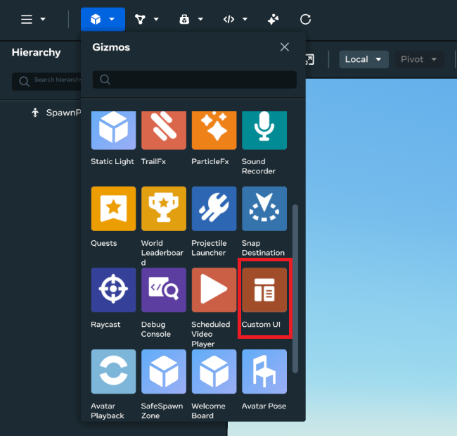The image size is (457, 436).
Task: Add the Sound Recorder gizmo
Action: (264, 129)
